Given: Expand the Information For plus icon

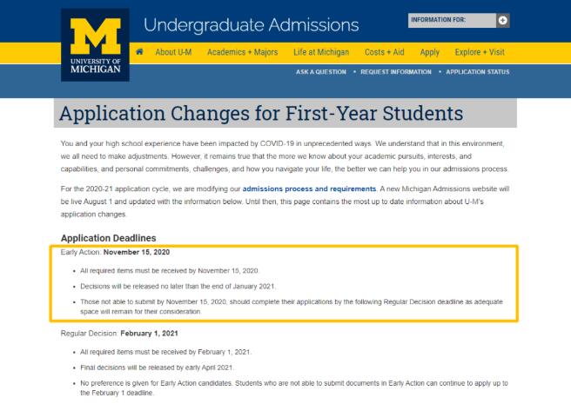Looking at the screenshot, I should (502, 20).
